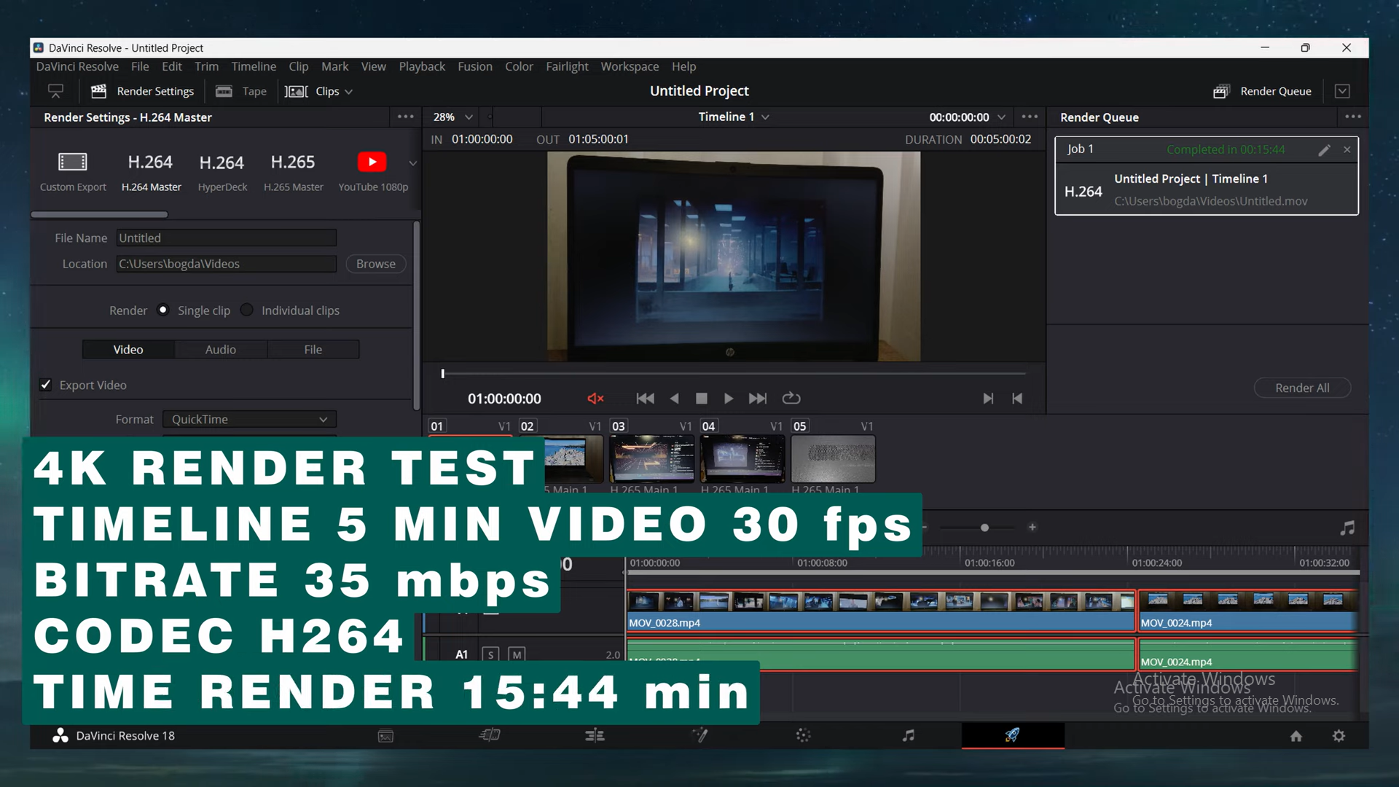1399x787 pixels.
Task: Open the Tape view
Action: point(242,91)
